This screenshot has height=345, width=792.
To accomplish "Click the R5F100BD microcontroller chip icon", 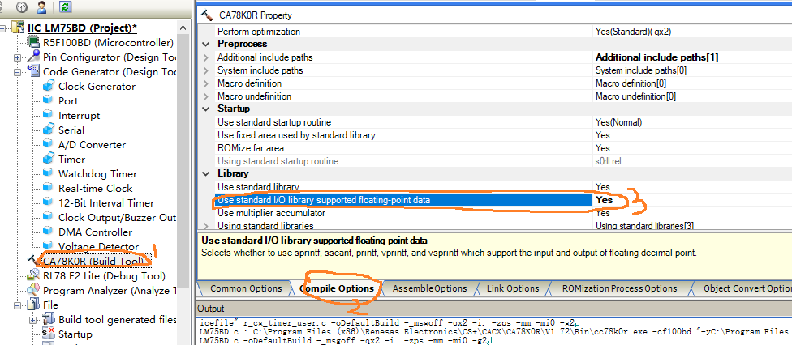I will coord(34,42).
